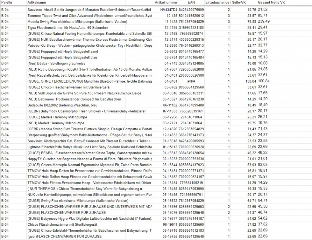Select the EAN column header
The height and width of the screenshot is (240, 312).
point(191,3)
